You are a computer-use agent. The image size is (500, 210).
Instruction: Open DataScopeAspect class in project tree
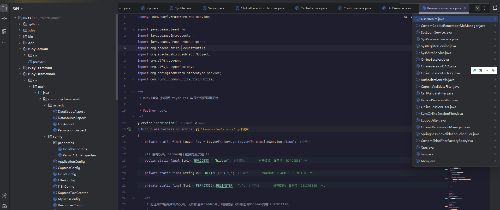(69, 111)
